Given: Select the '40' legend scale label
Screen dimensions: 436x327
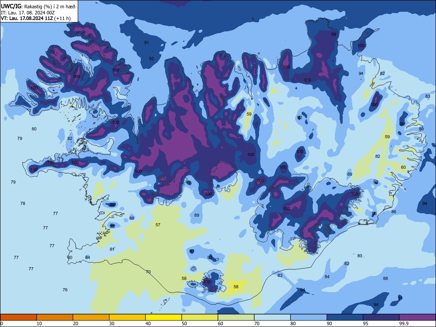Looking at the screenshot, I should pyautogui.click(x=148, y=324).
